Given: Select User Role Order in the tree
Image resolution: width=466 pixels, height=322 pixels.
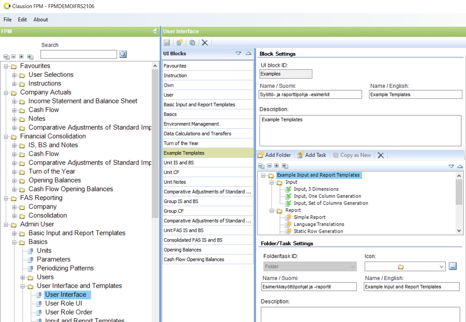Looking at the screenshot, I should point(69,312).
